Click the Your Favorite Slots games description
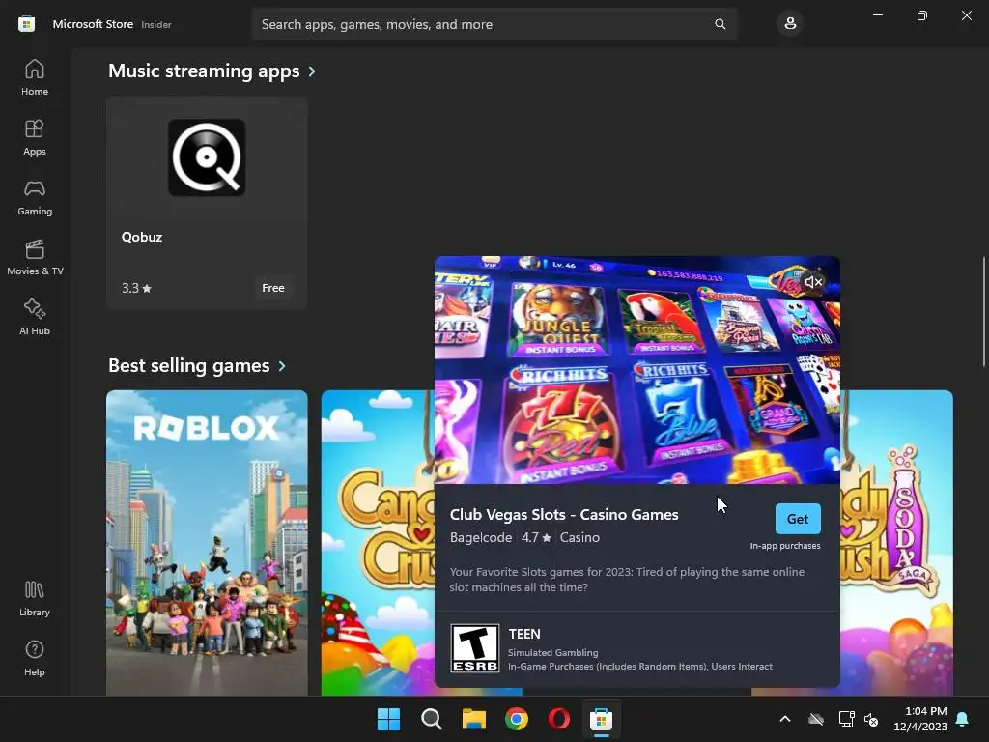 point(627,580)
